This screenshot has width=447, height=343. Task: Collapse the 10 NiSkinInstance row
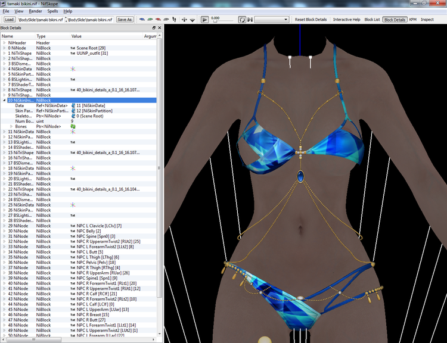pyautogui.click(x=4, y=100)
